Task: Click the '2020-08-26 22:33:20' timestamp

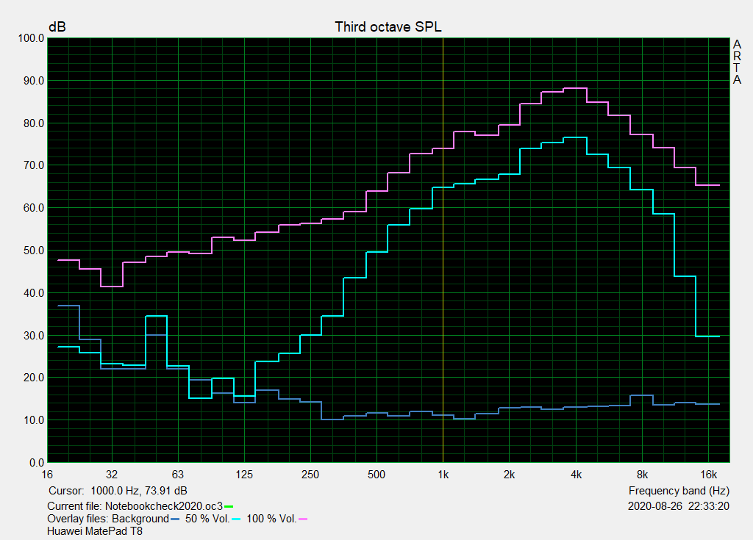Action: coord(679,506)
